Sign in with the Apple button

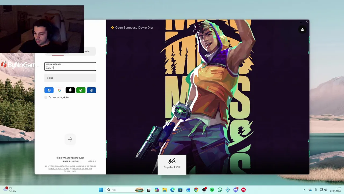70,90
